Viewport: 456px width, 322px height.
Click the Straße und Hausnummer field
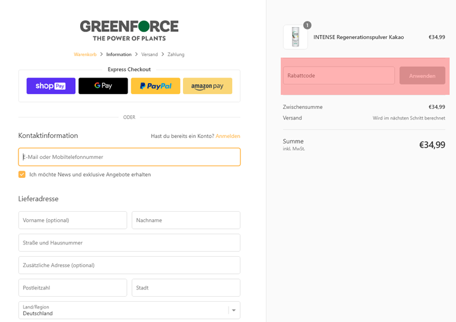click(129, 243)
